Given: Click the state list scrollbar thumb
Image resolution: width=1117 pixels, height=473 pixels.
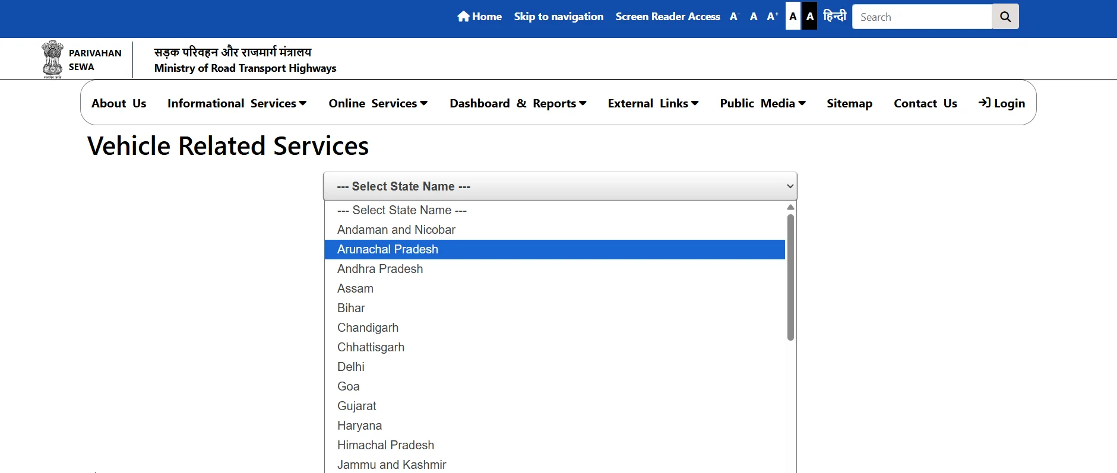Looking at the screenshot, I should [x=790, y=277].
